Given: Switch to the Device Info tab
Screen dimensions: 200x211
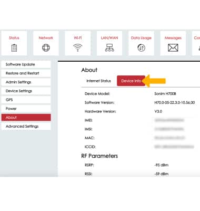Looking at the screenshot, I should point(131,81).
